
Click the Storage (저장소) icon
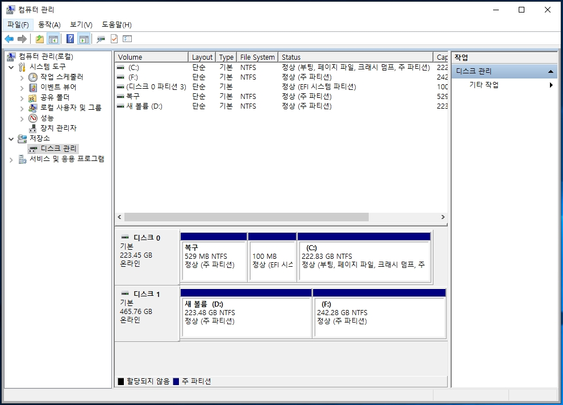[x=22, y=138]
